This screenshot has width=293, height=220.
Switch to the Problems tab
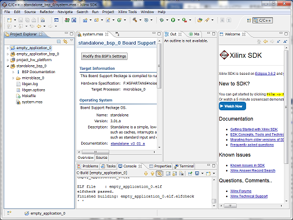(x=88, y=166)
